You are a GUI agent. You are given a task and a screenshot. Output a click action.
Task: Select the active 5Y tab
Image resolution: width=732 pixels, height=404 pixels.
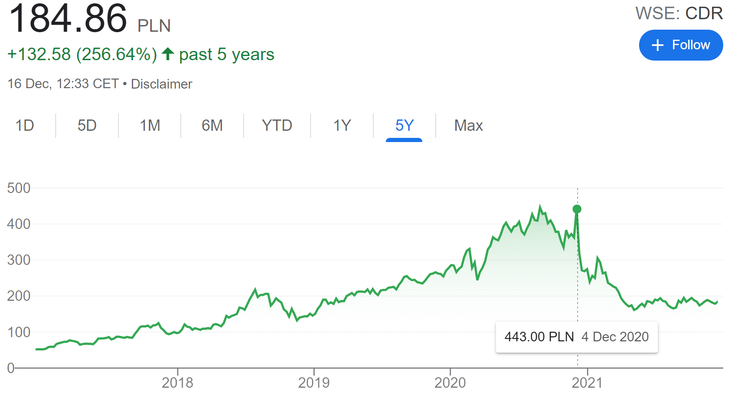(x=404, y=125)
